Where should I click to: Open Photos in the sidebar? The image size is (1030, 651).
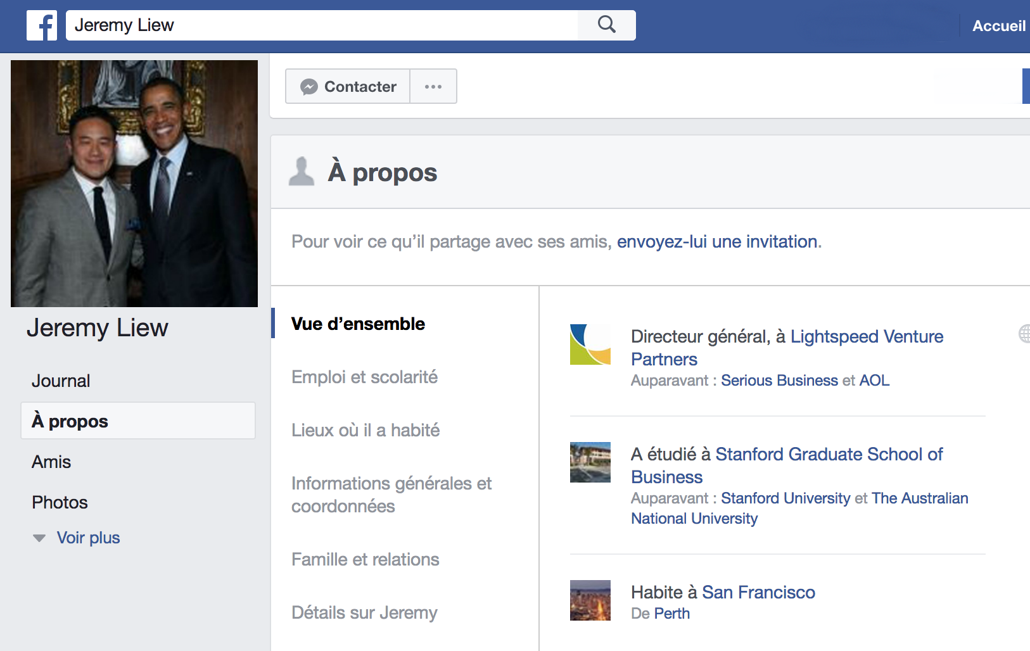(x=60, y=502)
